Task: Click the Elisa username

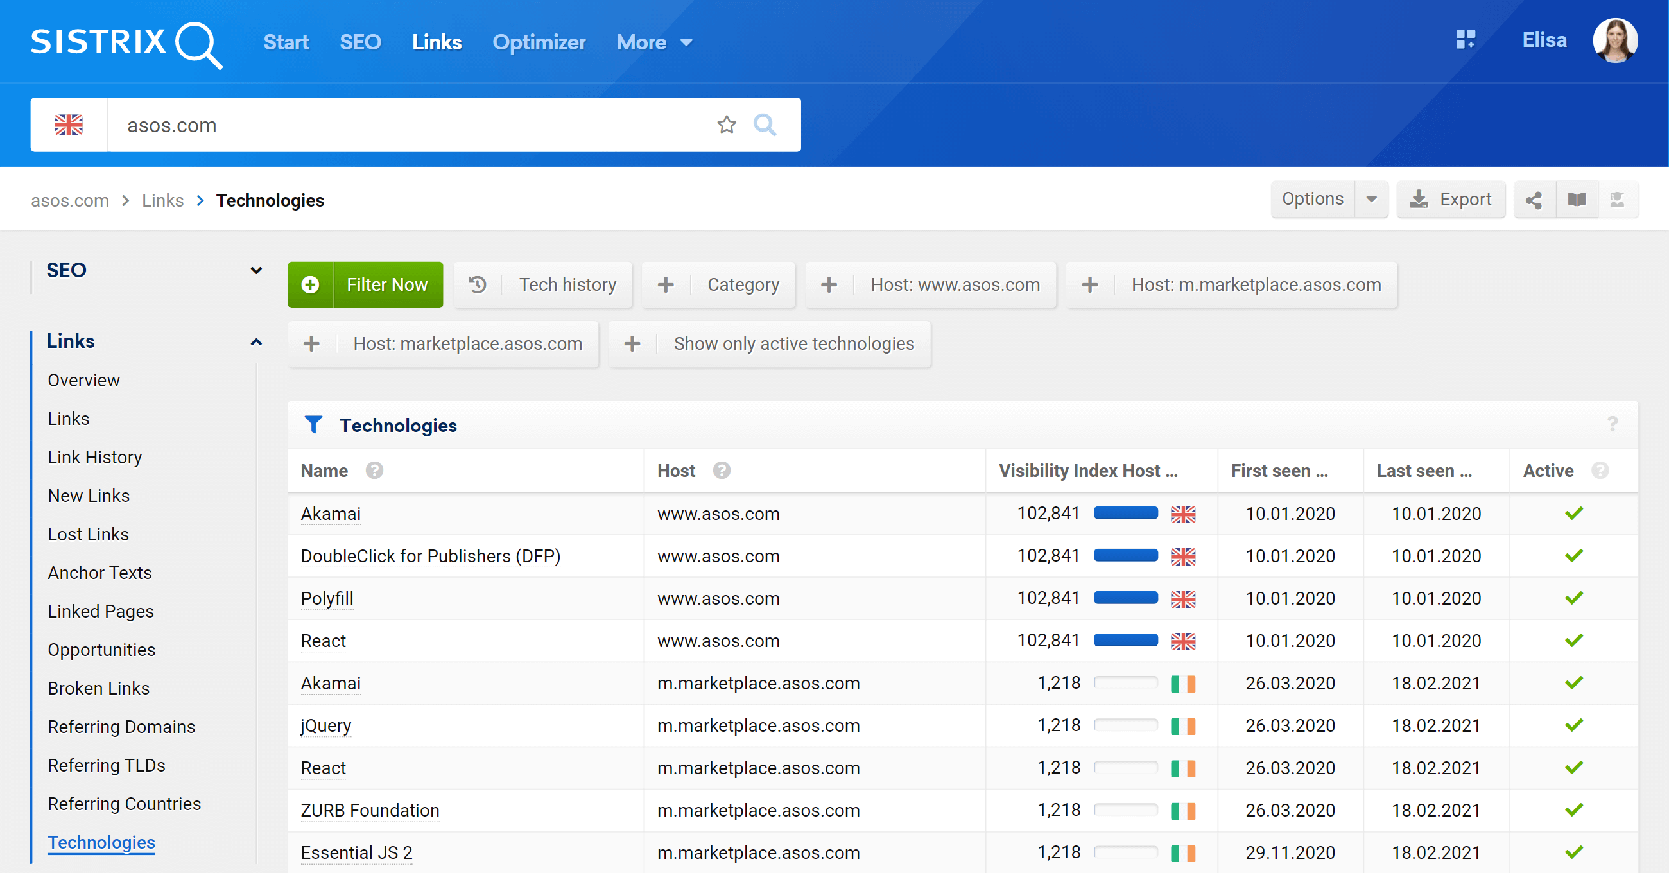Action: tap(1544, 40)
